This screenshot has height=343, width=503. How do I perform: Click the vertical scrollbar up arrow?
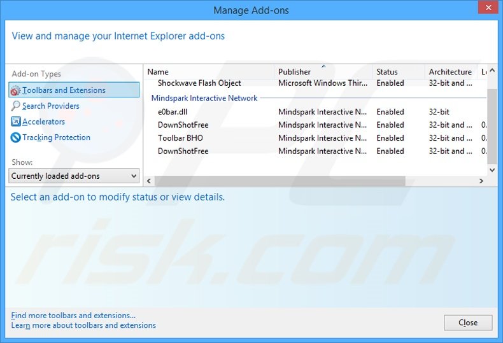[492, 71]
